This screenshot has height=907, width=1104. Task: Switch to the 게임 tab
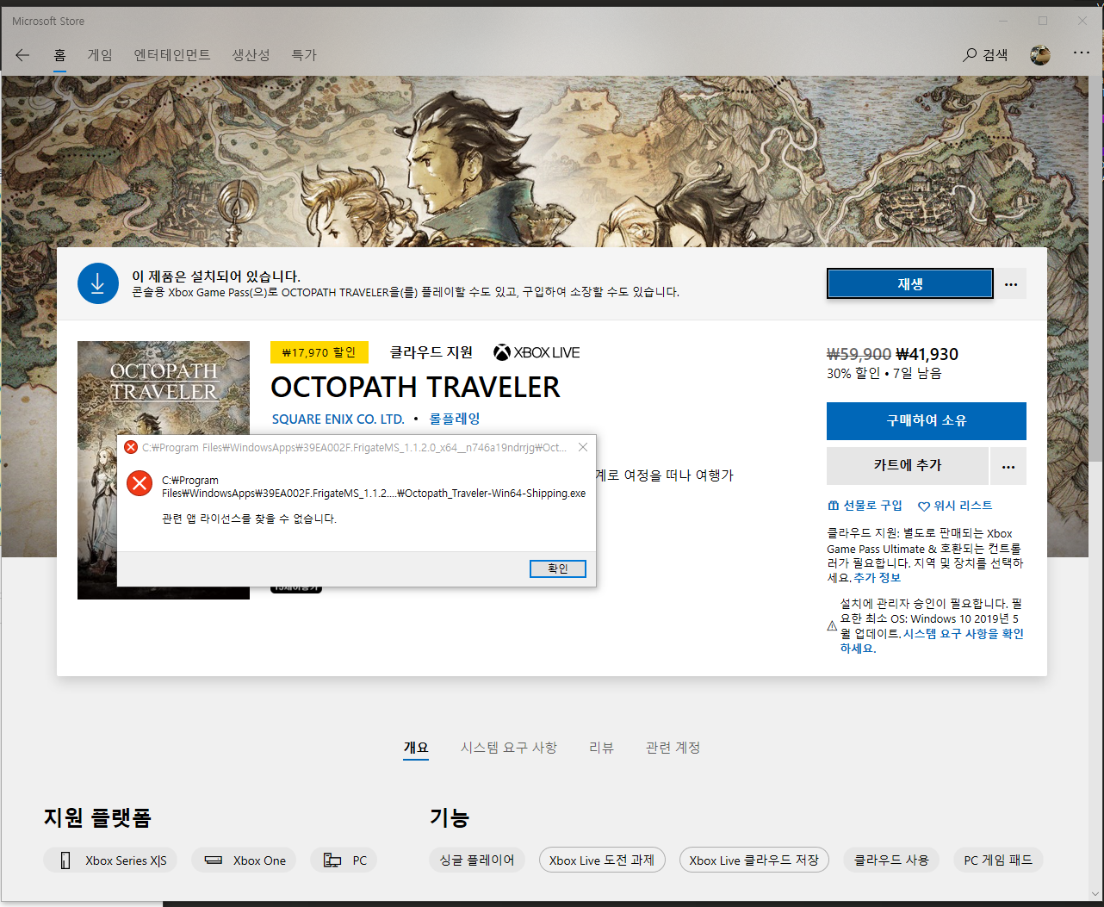[100, 55]
